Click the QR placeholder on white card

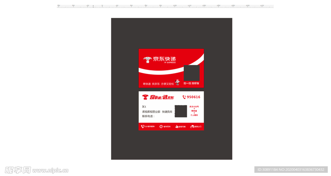point(181,111)
